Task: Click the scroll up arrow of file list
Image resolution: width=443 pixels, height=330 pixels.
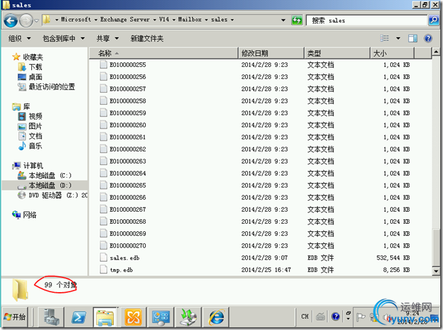Action: point(436,52)
